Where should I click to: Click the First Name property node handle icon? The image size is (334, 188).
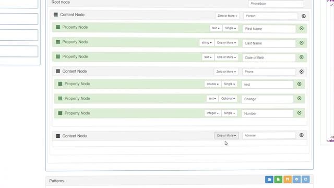coord(58,27)
